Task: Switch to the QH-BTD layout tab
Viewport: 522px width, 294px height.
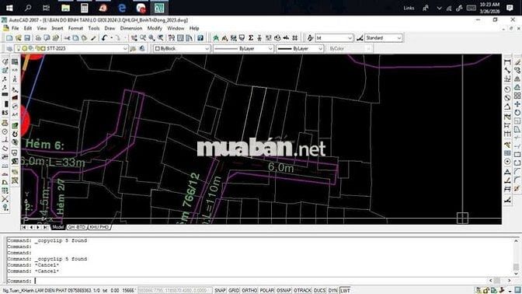Action: click(77, 227)
